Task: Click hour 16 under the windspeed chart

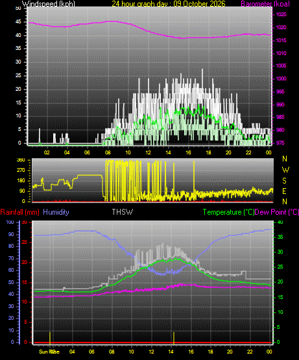Action: 188,152
